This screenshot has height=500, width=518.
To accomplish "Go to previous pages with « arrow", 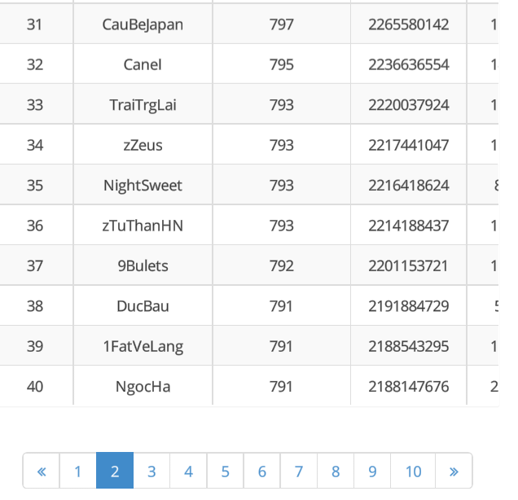I will point(42,471).
